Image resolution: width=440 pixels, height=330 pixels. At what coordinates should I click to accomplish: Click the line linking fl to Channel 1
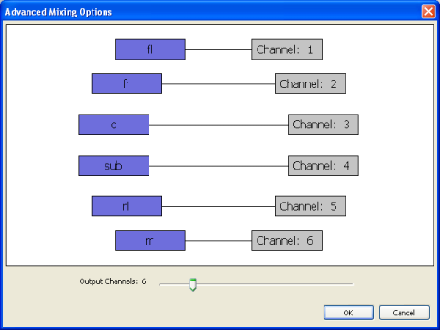click(x=218, y=49)
